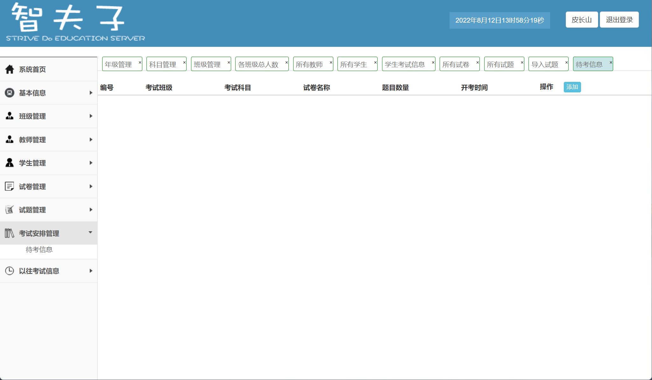The height and width of the screenshot is (380, 652).
Task: Expand 以往考试信息 with its arrow
Action: [91, 271]
